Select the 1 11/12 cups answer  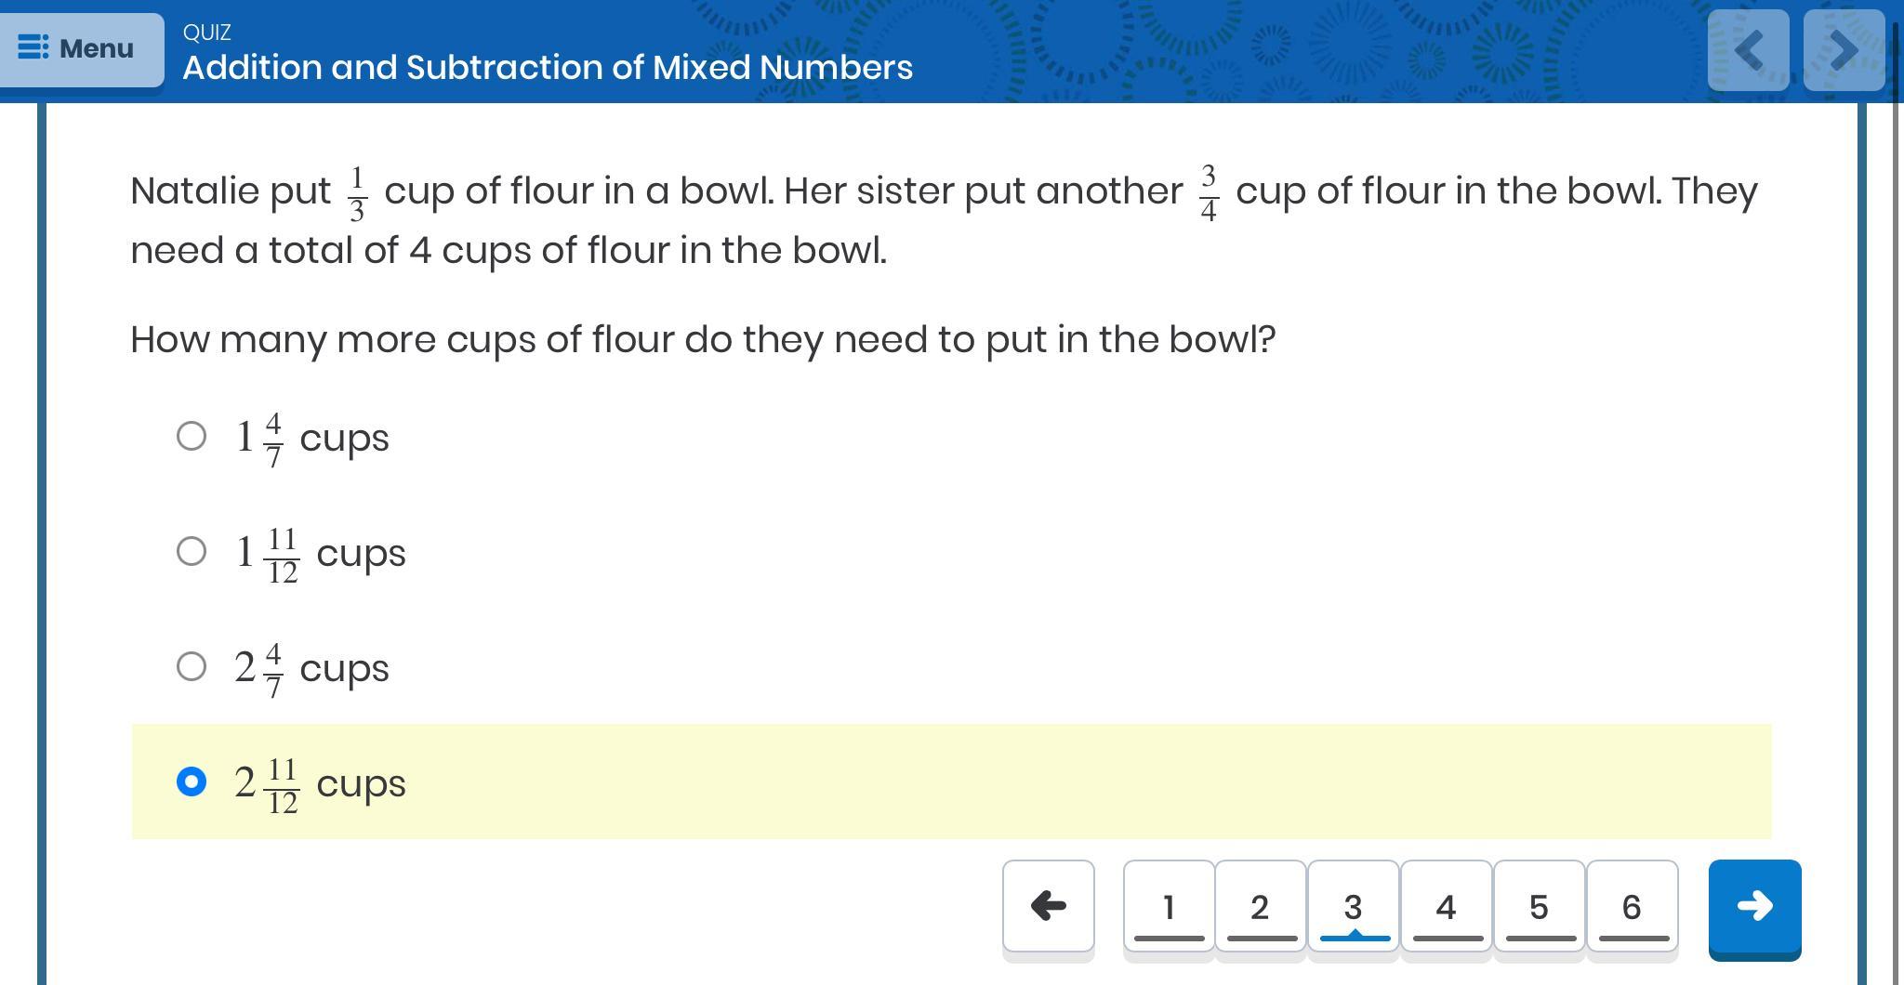192,551
